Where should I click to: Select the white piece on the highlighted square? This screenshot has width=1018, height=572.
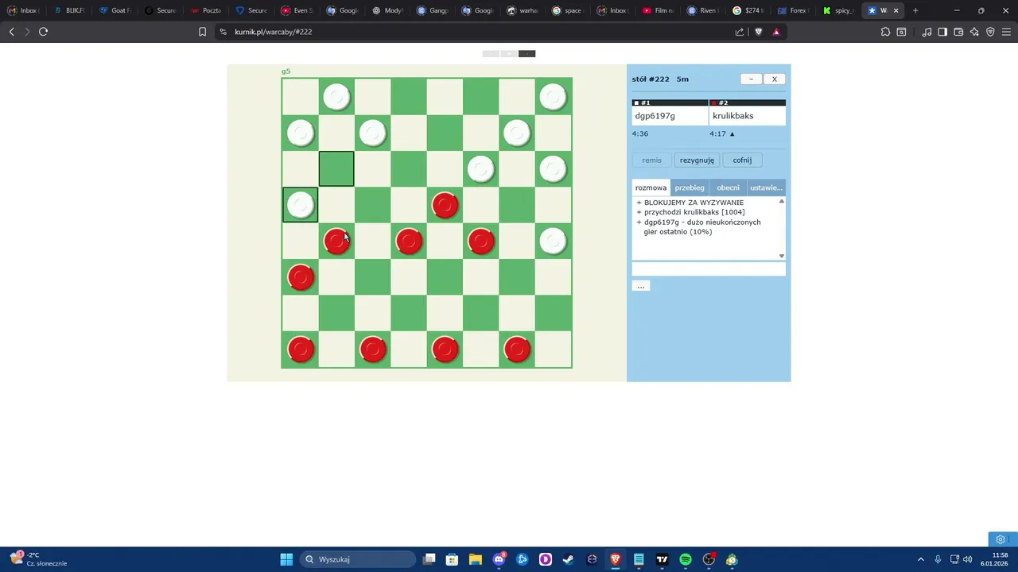click(x=301, y=205)
